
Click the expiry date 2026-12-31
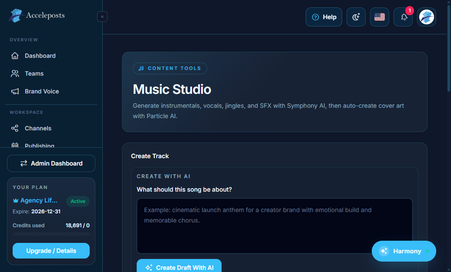point(46,212)
